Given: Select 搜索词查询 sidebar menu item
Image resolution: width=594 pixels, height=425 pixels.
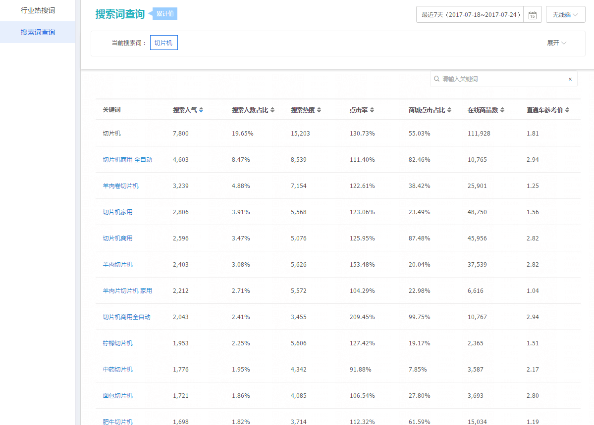Looking at the screenshot, I should (38, 32).
